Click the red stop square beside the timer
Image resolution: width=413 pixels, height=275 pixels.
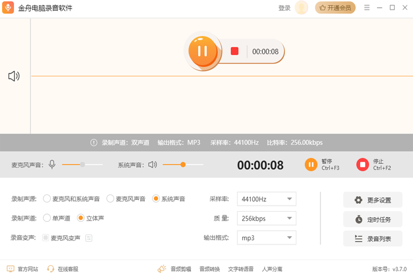234,51
